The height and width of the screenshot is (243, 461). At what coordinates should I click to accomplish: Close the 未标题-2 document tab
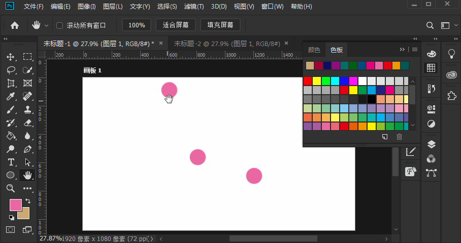click(x=286, y=43)
